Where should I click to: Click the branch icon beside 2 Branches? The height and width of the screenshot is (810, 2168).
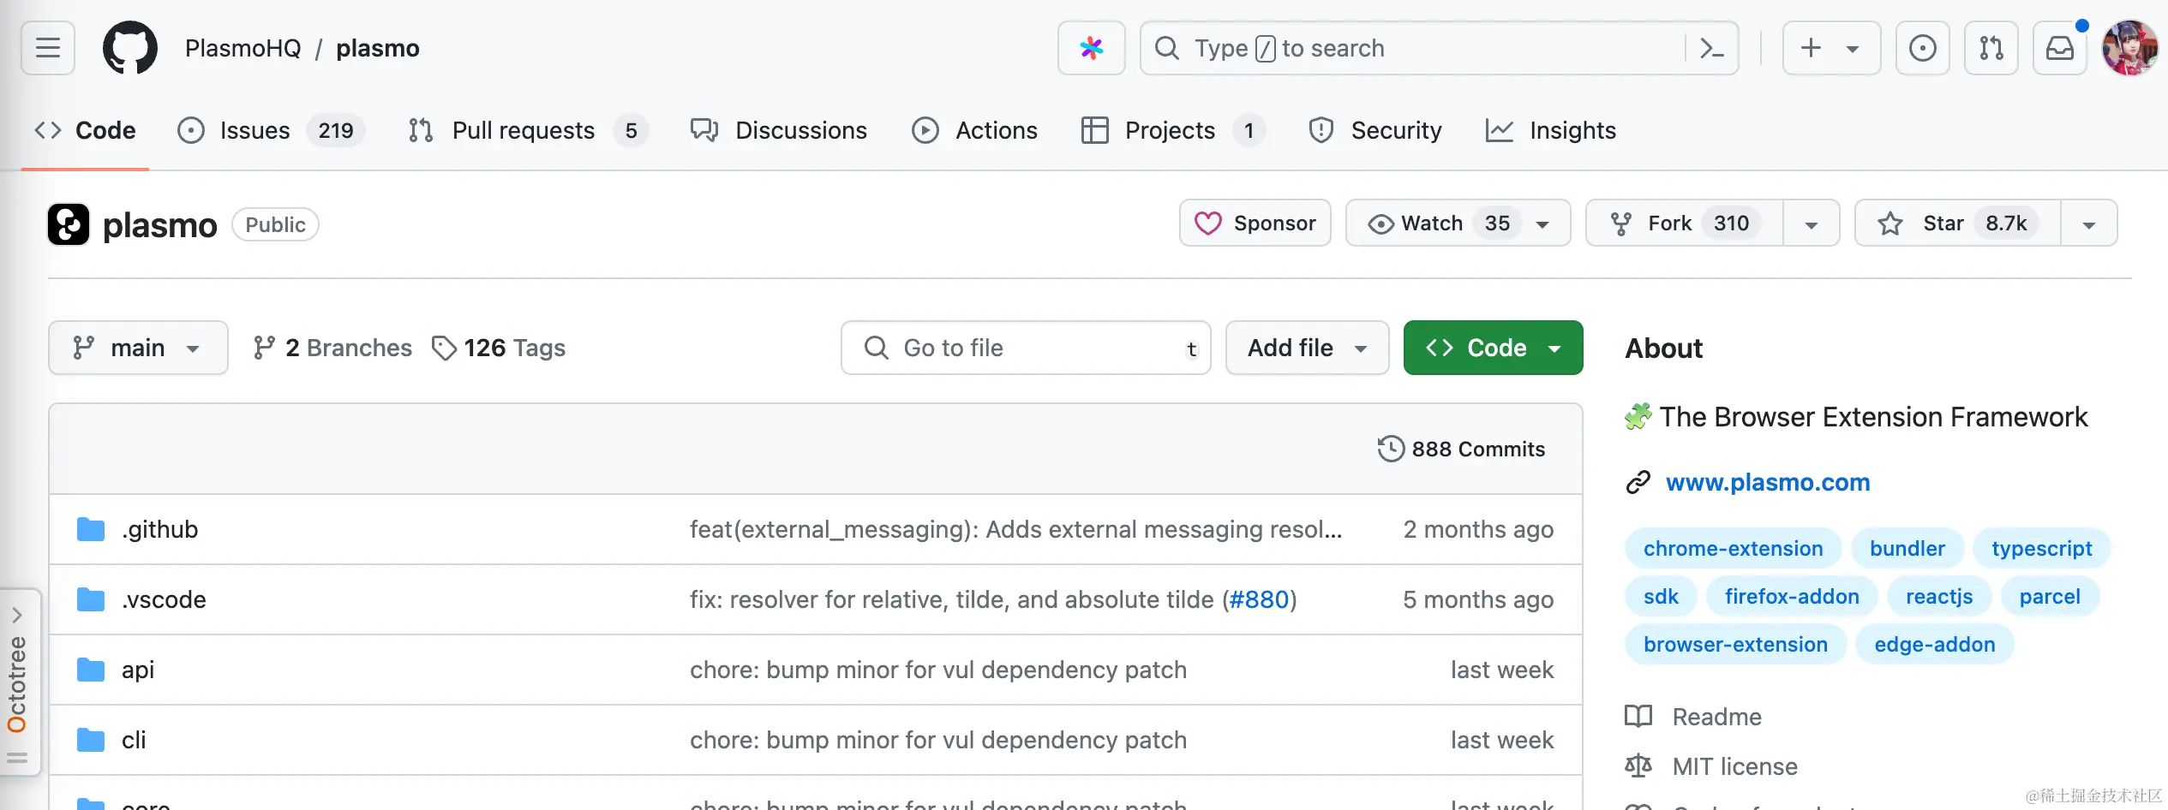click(264, 348)
